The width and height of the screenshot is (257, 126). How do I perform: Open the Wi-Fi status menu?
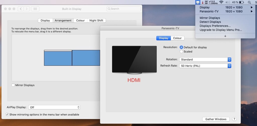[x=221, y=2]
